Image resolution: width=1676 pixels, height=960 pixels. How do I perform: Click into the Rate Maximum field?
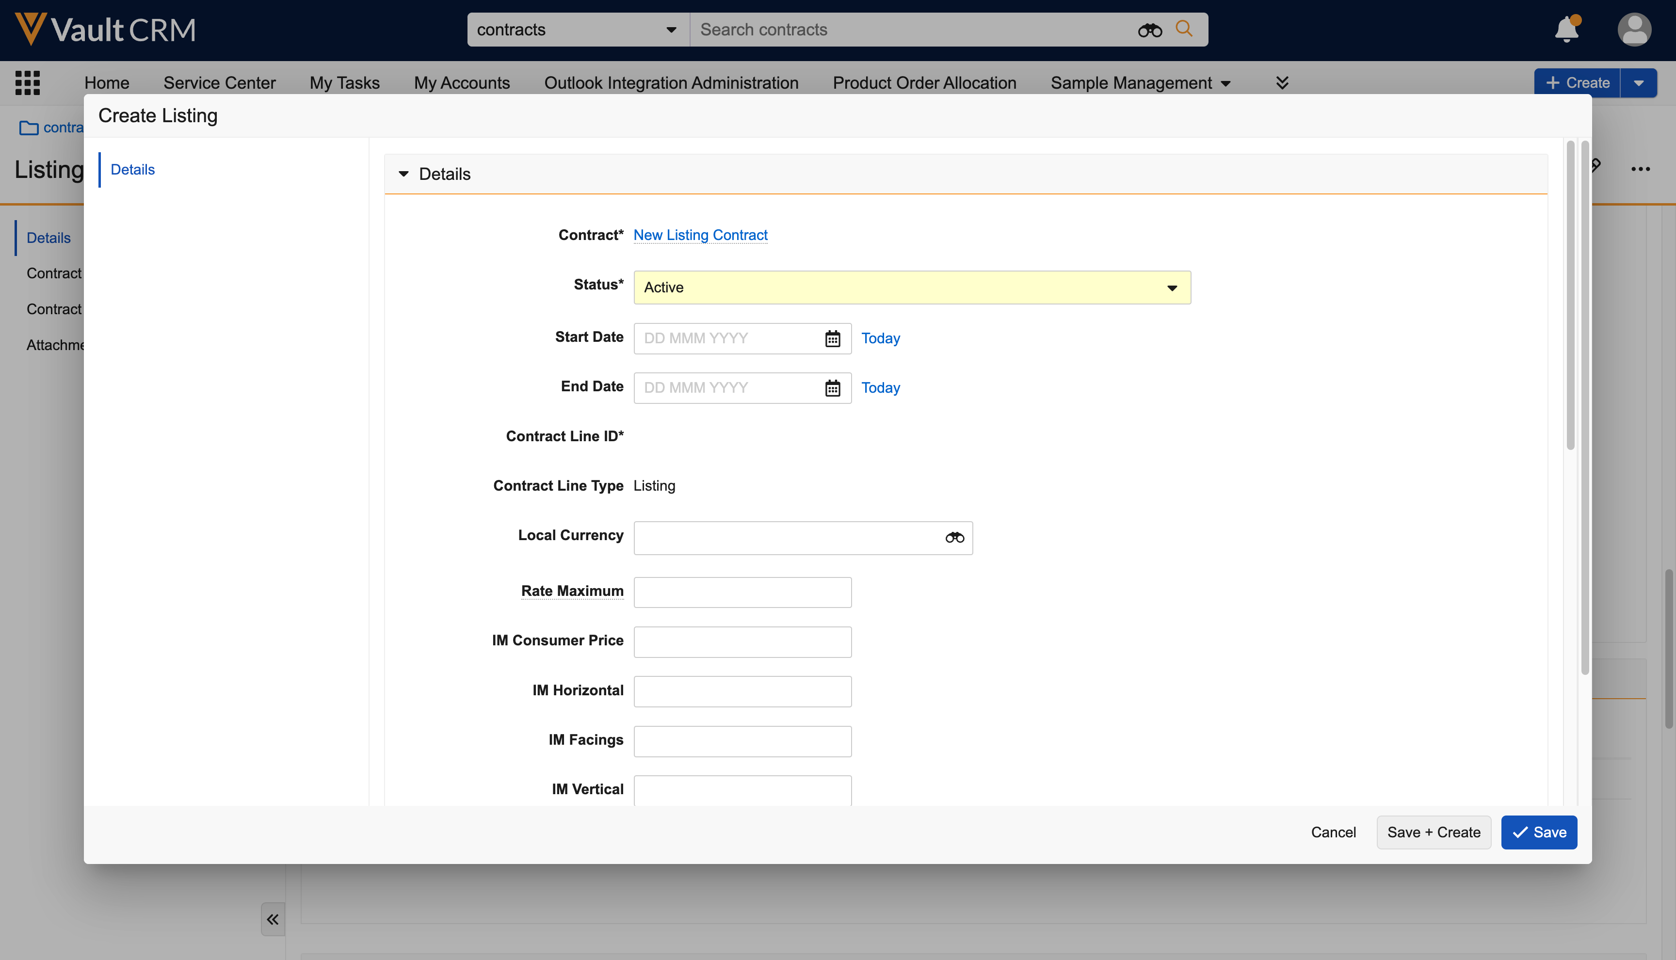[x=742, y=592]
